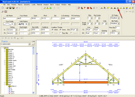Screen dimensions: 135x97
Task: Open the Analyze menu
Action: click(x=46, y=5)
